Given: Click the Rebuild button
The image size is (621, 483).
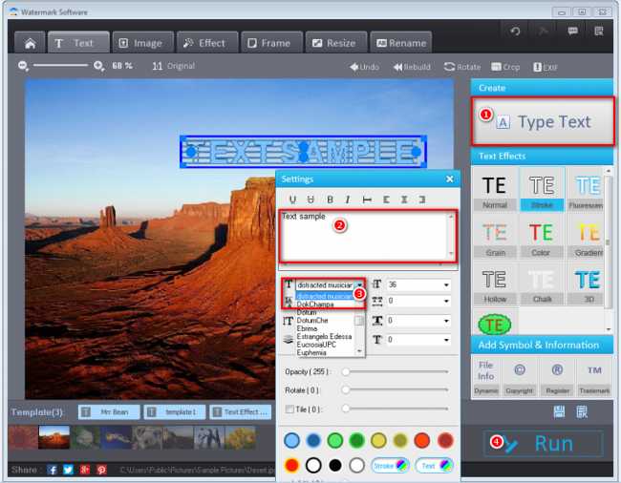Looking at the screenshot, I should point(412,67).
